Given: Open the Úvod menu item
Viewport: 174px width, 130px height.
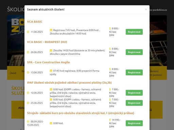Looking at the screenshot, I should coord(13,73).
